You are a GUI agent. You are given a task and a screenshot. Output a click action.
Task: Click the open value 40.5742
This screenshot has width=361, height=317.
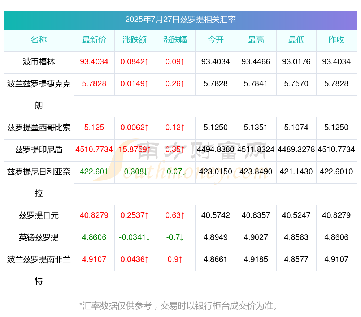coord(216,215)
